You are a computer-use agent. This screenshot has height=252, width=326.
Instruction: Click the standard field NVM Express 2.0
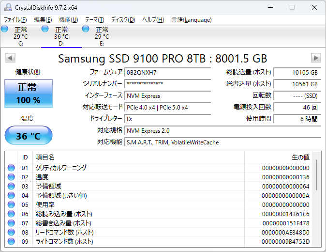tap(223, 131)
